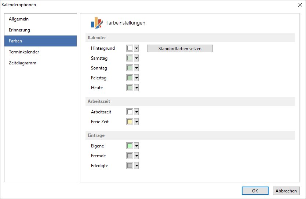The height and width of the screenshot is (199, 306).
Task: Click the Einträge section header
Action: click(190, 135)
